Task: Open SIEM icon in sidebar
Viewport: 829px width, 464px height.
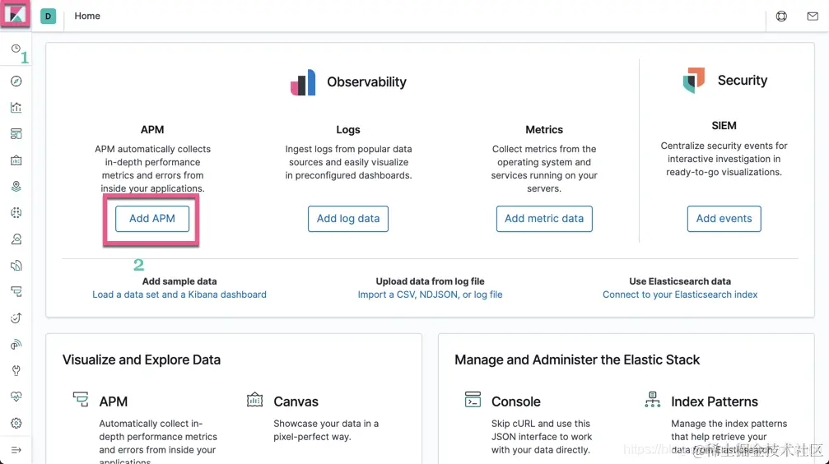Action: click(x=16, y=345)
